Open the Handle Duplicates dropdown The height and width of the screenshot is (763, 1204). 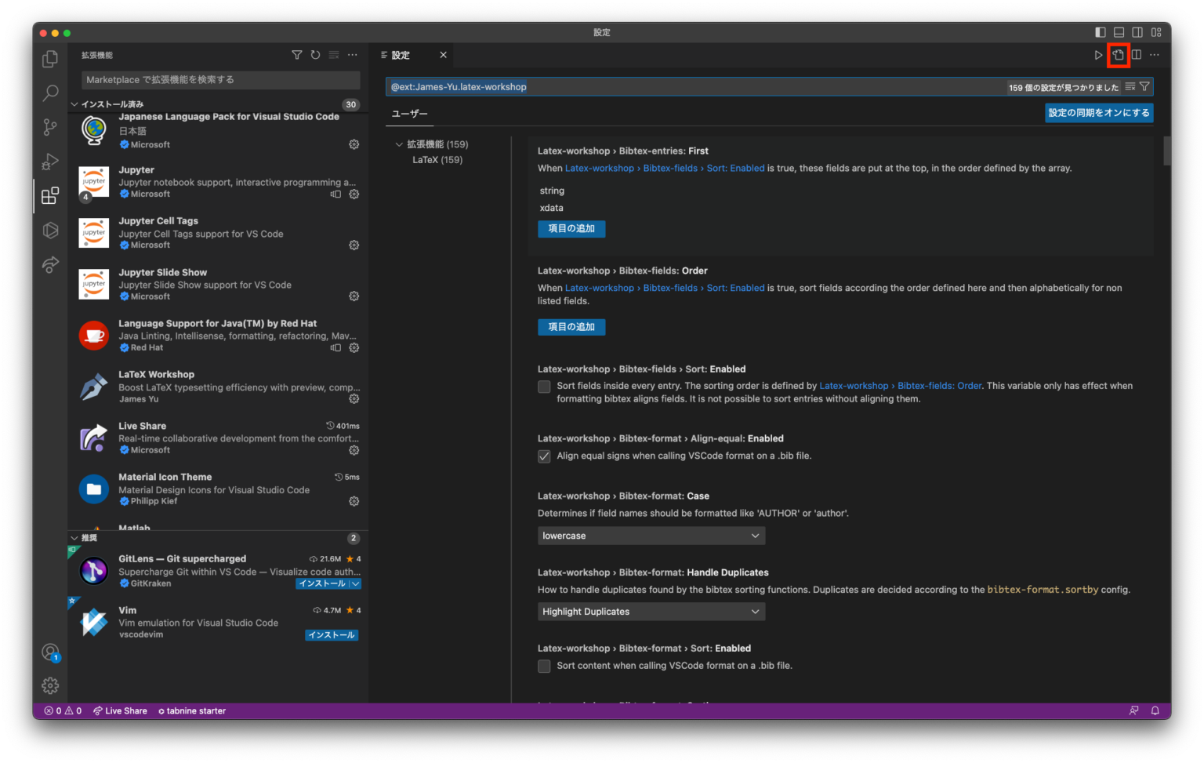point(650,611)
